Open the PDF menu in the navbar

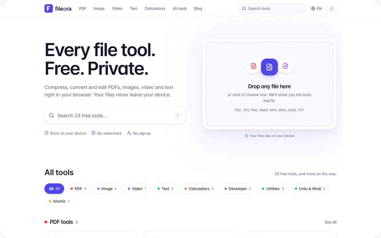pos(82,8)
